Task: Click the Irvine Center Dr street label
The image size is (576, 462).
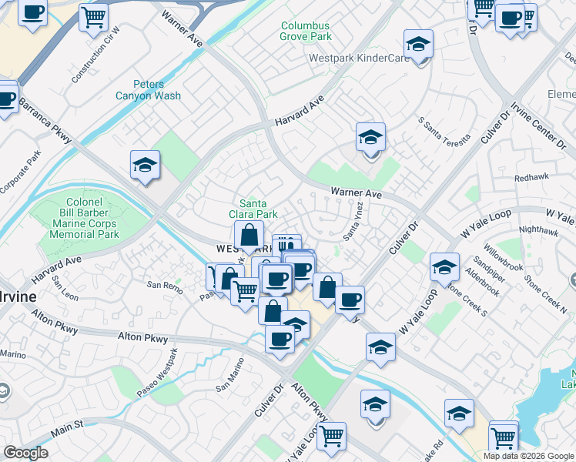Action: 538,126
